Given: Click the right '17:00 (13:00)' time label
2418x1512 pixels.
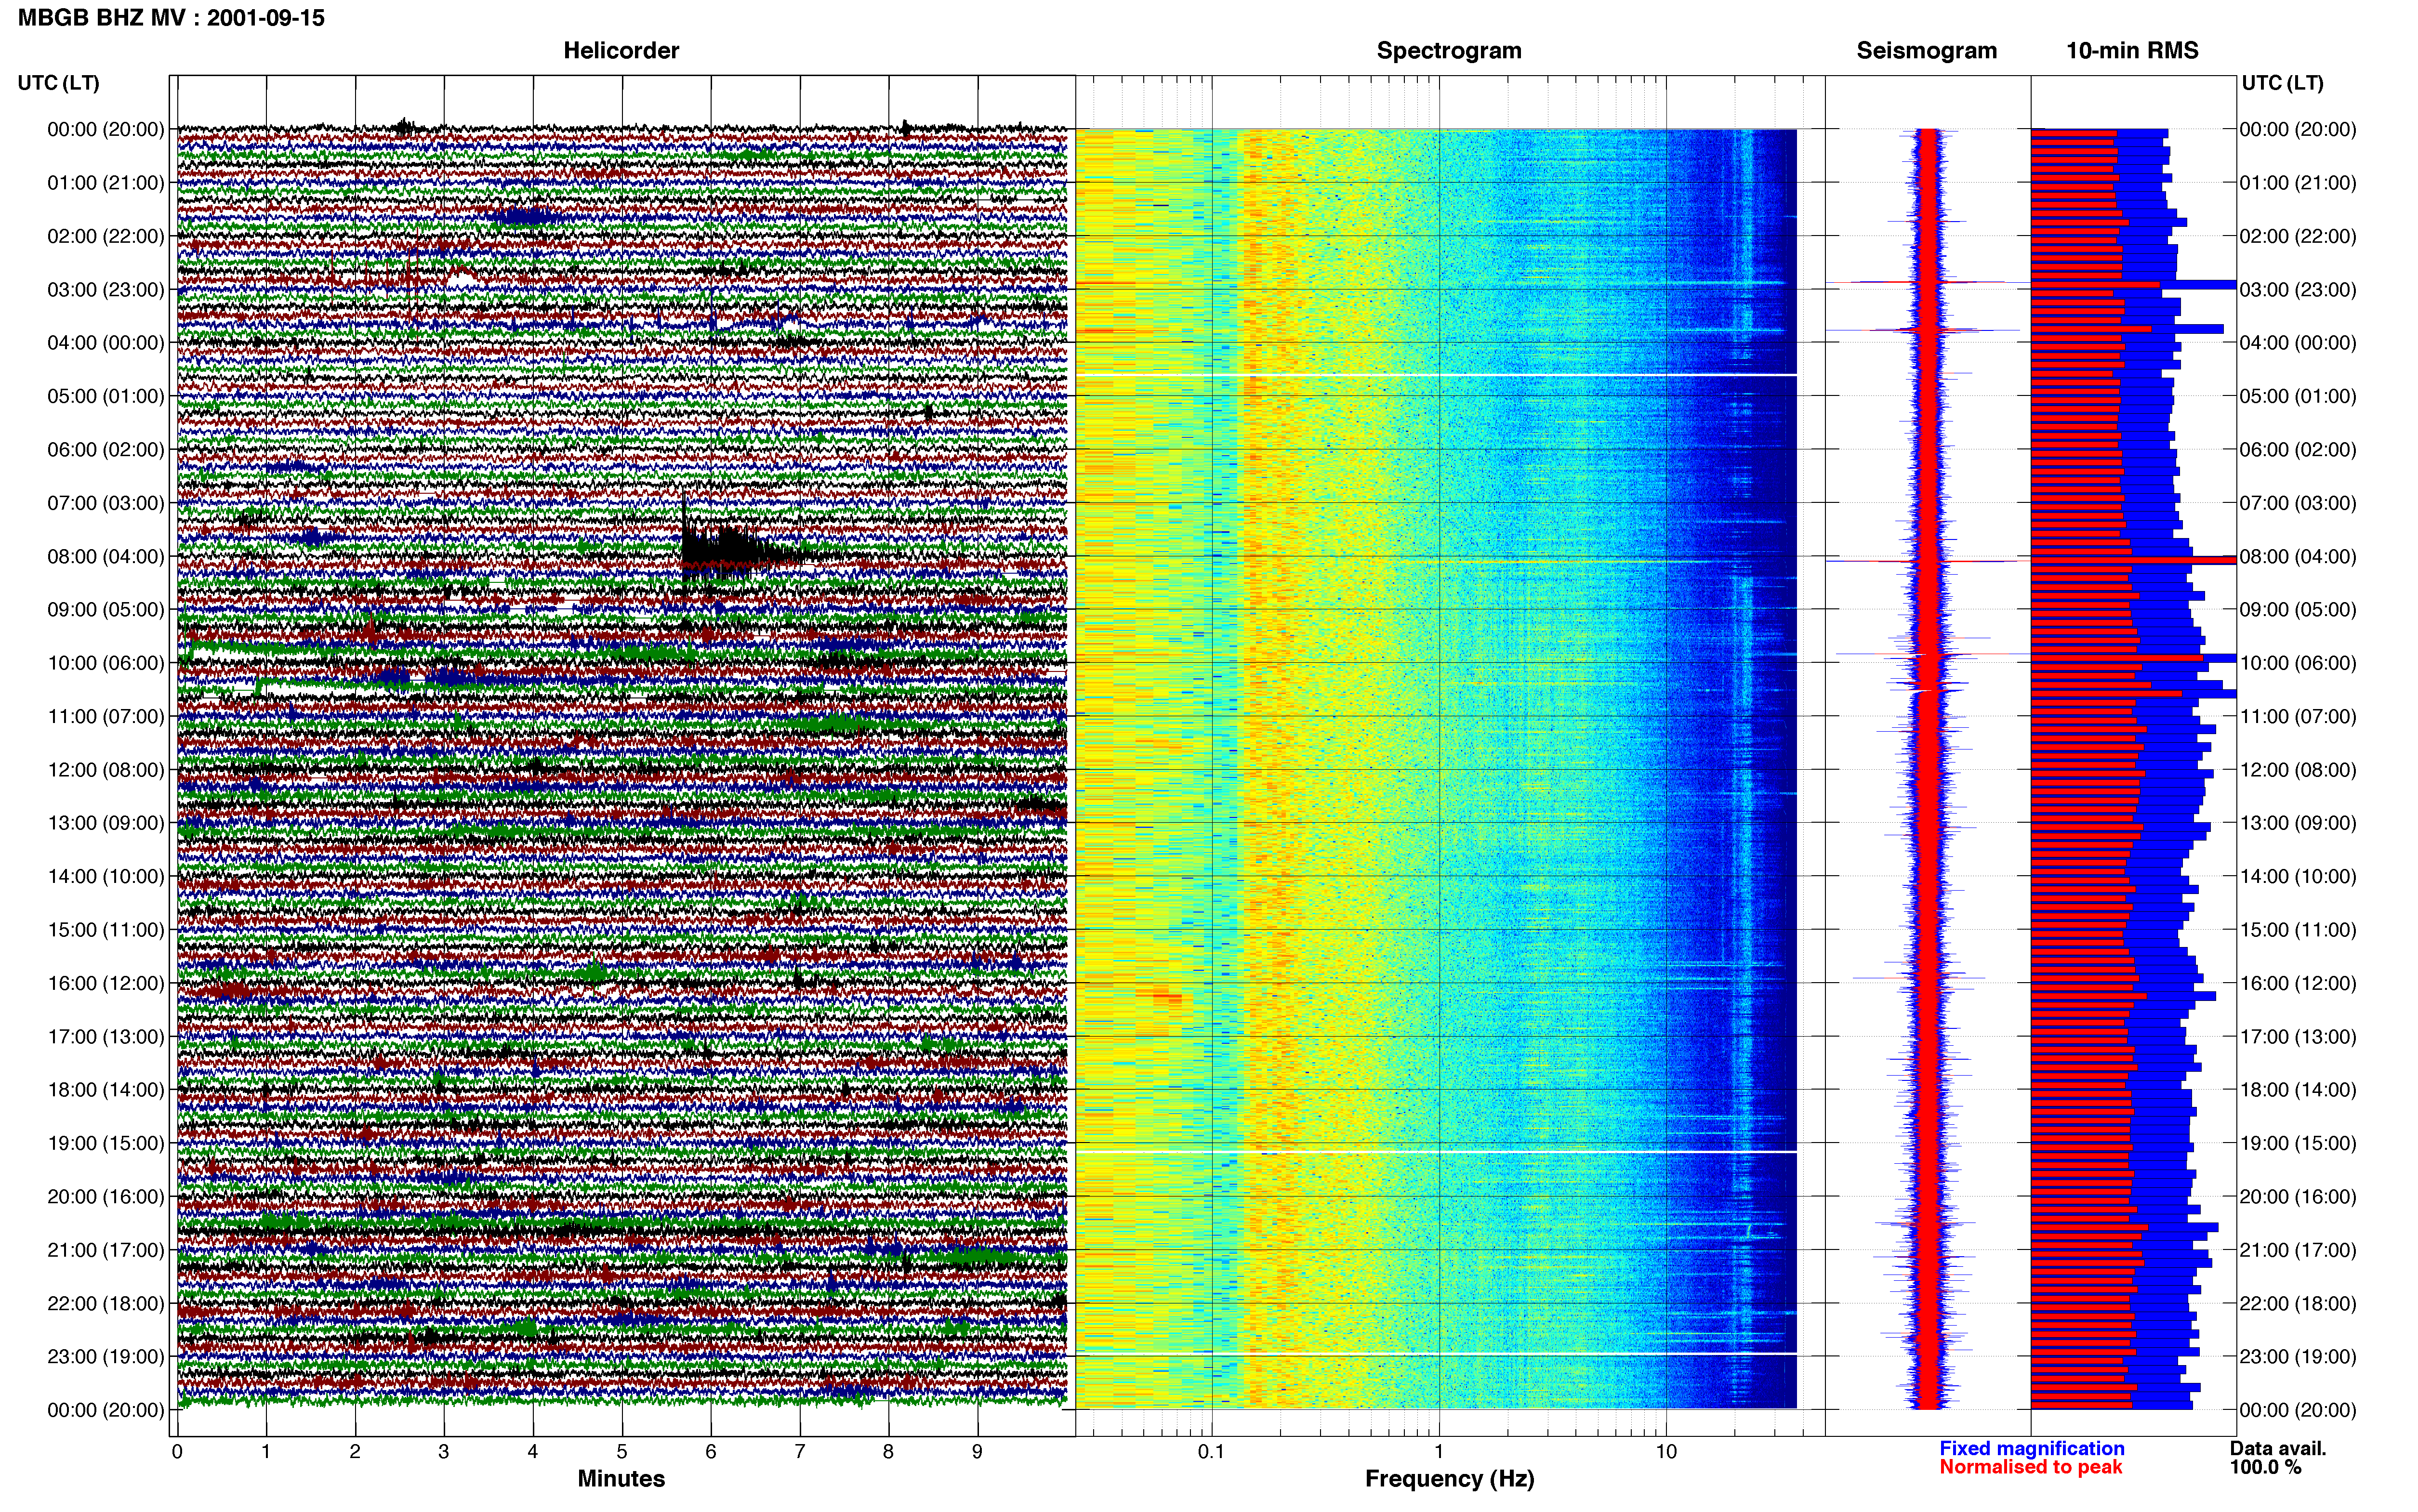Looking at the screenshot, I should (x=2298, y=1036).
